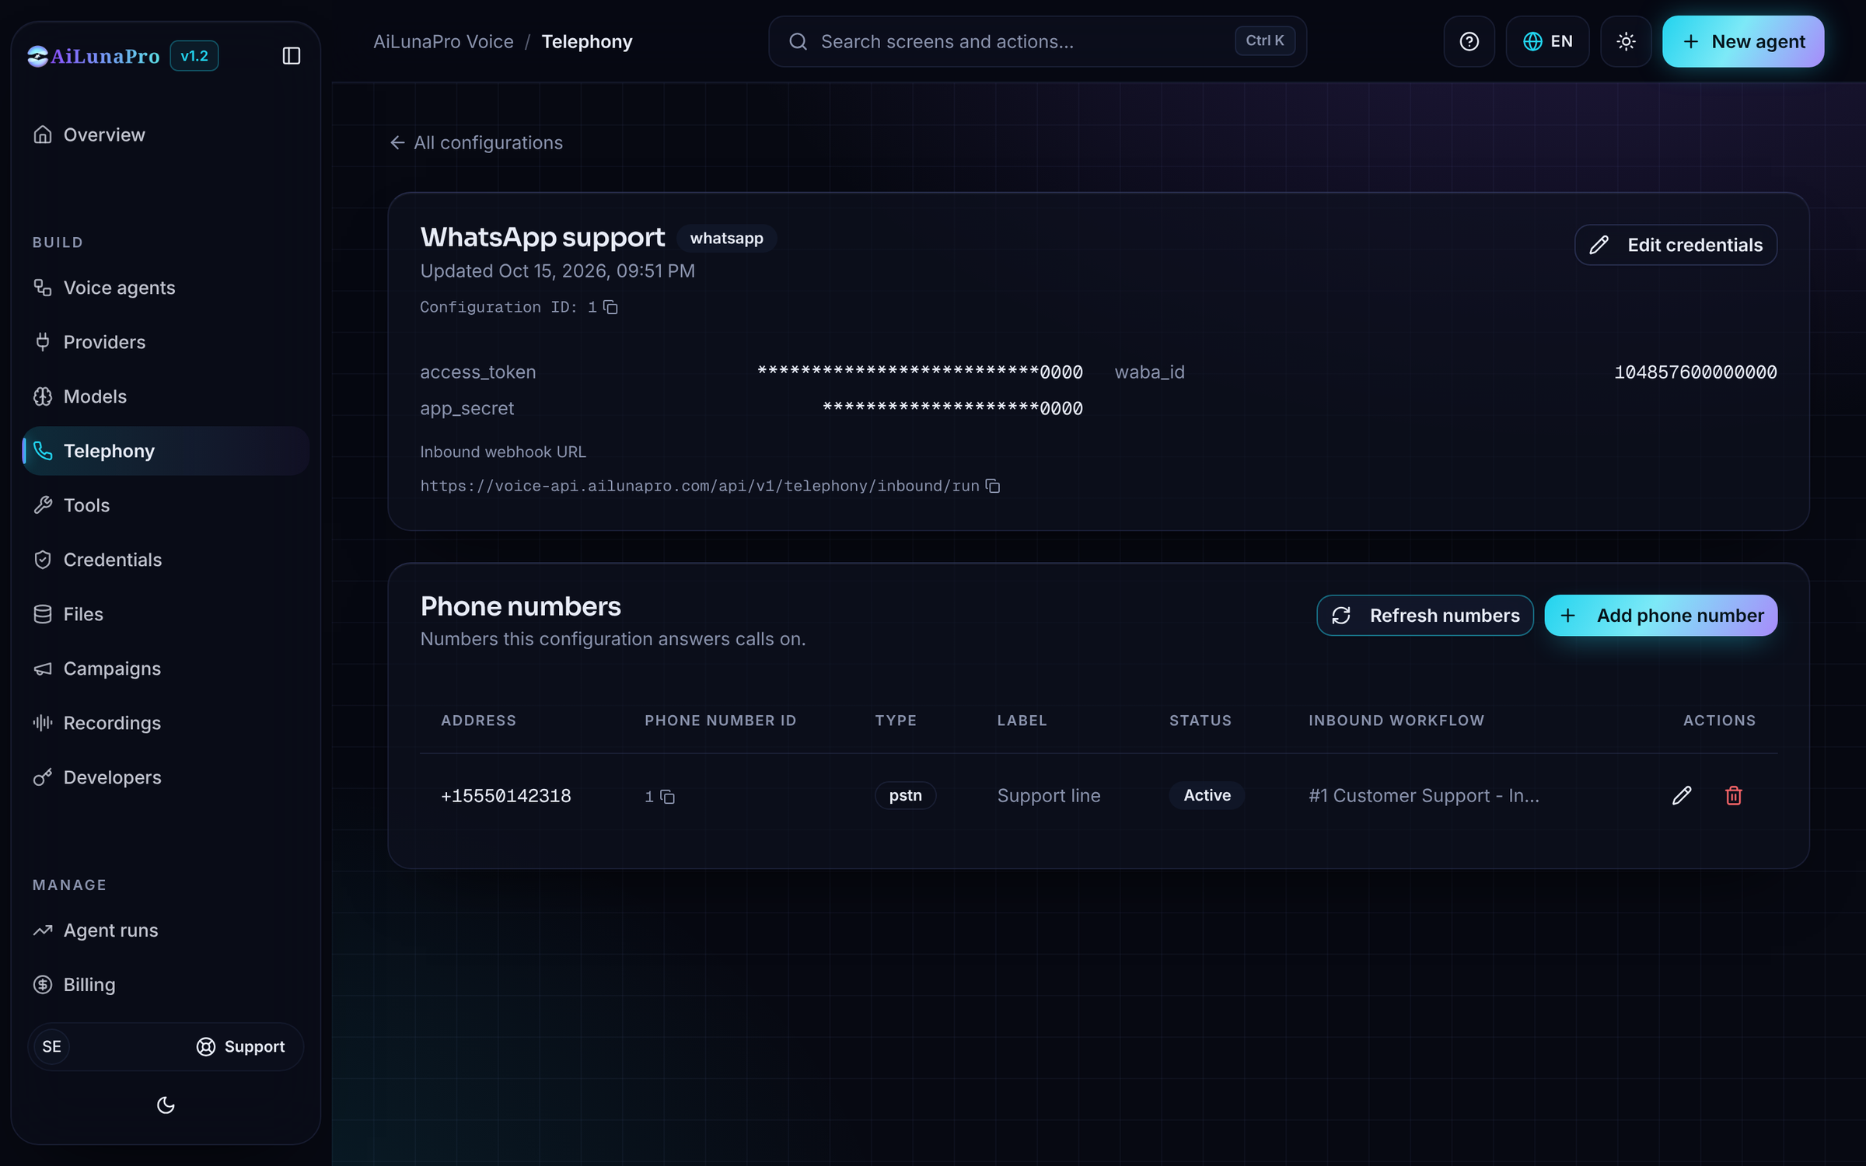1866x1166 pixels.
Task: Toggle light theme with the sun icon
Action: 1626,41
